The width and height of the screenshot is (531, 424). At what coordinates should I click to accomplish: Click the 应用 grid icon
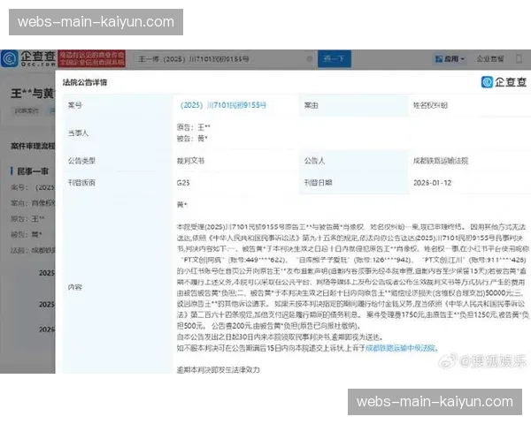coord(439,59)
